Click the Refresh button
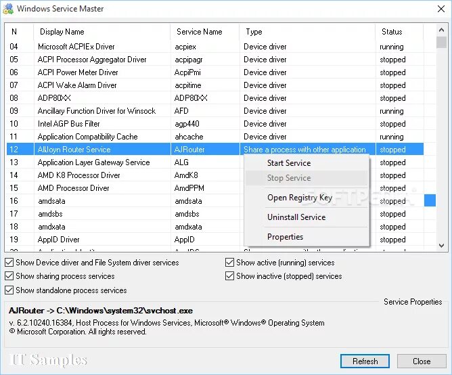The width and height of the screenshot is (452, 375). (365, 361)
